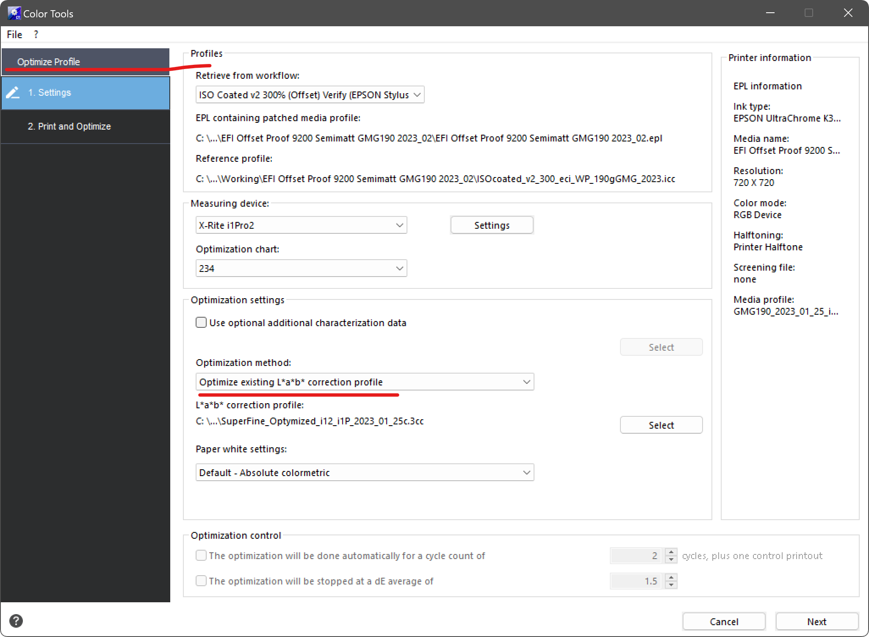Expand the Measuring device X-Rite dropdown
869x637 pixels.
pos(301,225)
